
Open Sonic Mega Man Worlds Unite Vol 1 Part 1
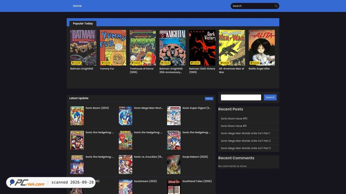coord(245,133)
